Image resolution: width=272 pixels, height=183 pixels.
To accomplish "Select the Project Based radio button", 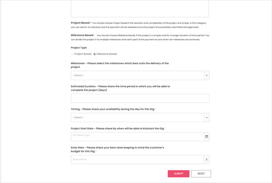I will click(72, 54).
